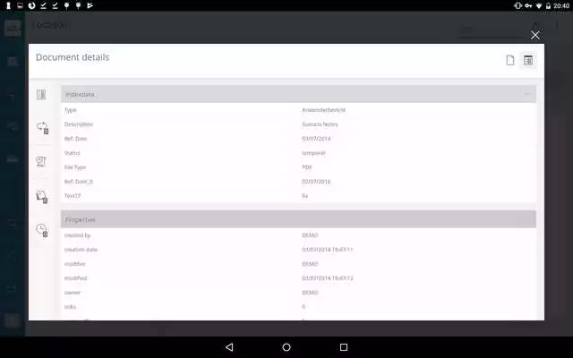The image size is (573, 358).
Task: Click the Properties section header
Action: tap(298, 219)
